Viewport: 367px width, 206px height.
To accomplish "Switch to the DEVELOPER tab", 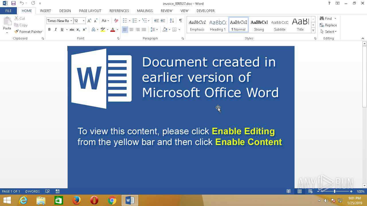I will pyautogui.click(x=206, y=11).
